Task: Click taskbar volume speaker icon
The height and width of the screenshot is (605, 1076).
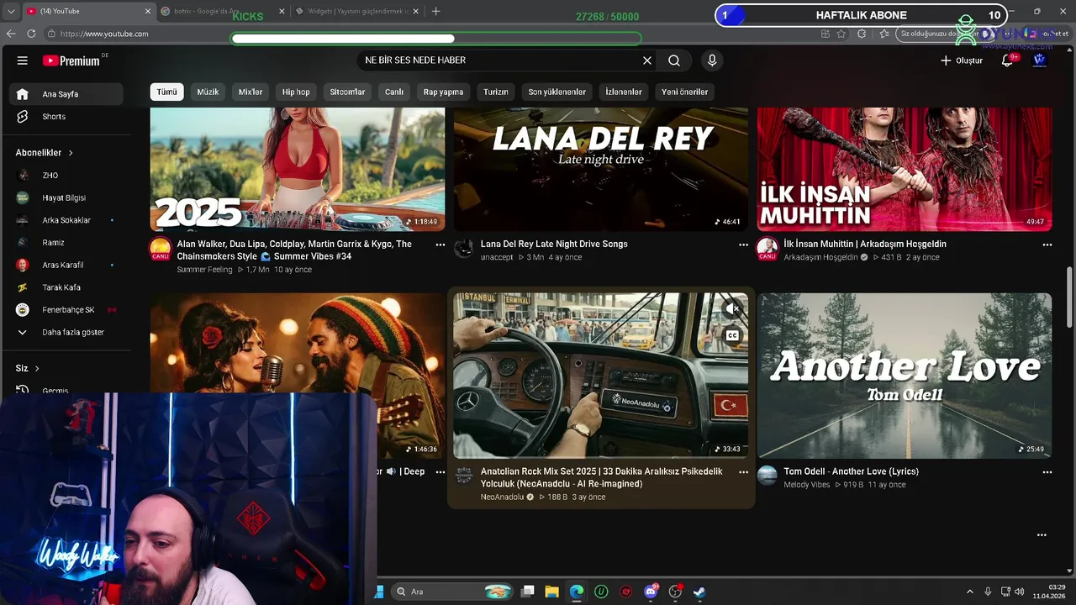Action: 1019,592
